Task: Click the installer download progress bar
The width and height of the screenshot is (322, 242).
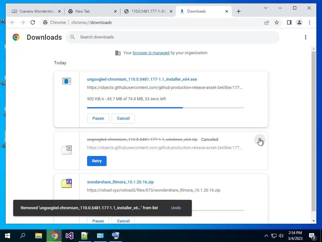Action: tap(165, 108)
